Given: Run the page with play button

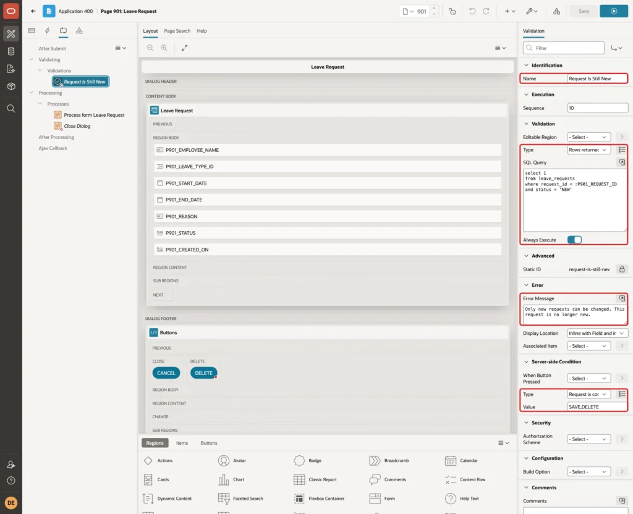Looking at the screenshot, I should point(614,11).
